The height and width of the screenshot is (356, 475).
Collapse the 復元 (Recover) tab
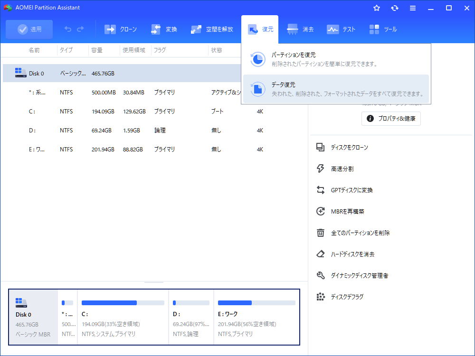pos(260,29)
